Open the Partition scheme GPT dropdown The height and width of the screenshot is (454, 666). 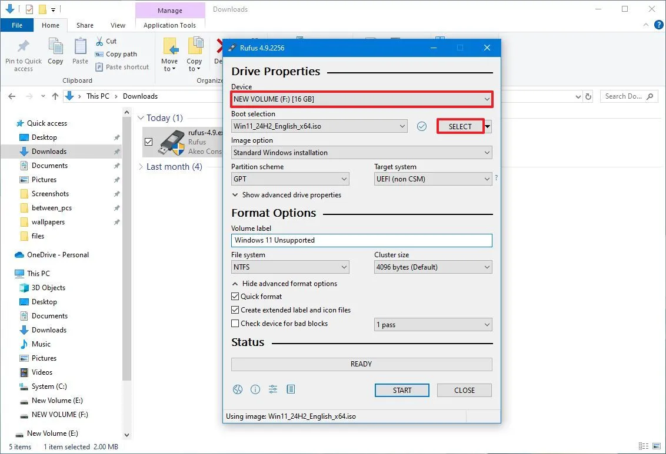coord(290,179)
